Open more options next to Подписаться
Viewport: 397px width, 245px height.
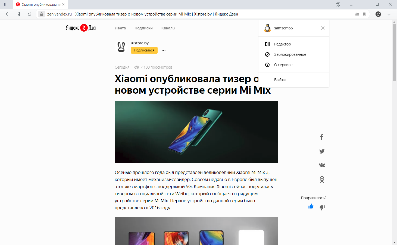tap(164, 50)
